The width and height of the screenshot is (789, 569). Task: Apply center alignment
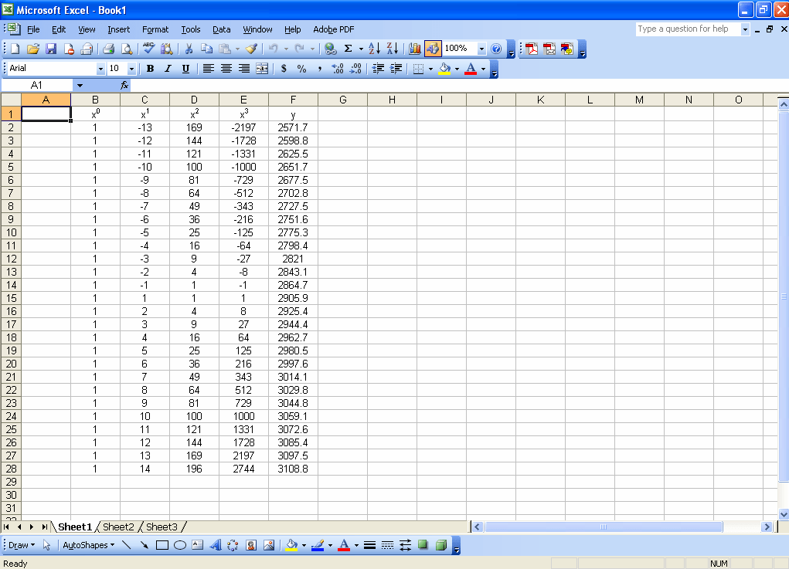(x=226, y=69)
